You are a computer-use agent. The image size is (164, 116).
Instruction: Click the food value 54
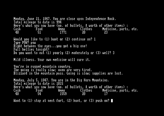click(x=39, y=94)
